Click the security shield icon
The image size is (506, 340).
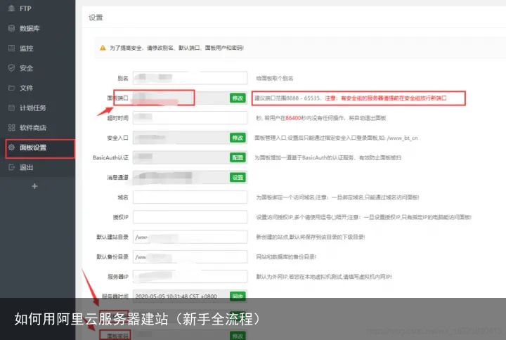pos(12,68)
